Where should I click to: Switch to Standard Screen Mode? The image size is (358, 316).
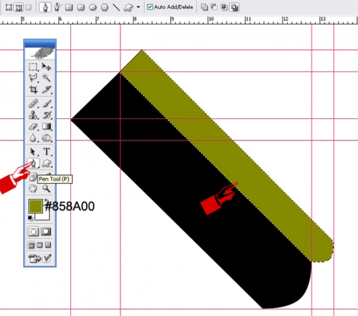(31, 245)
